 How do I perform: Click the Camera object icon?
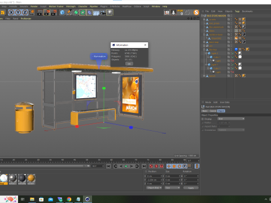point(103,12)
